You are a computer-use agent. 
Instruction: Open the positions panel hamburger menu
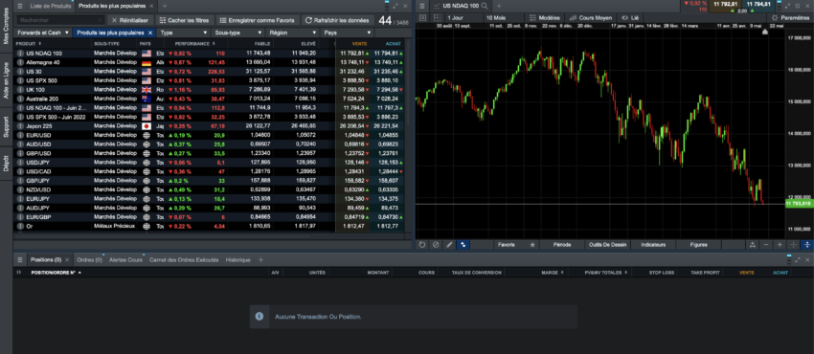click(20, 259)
